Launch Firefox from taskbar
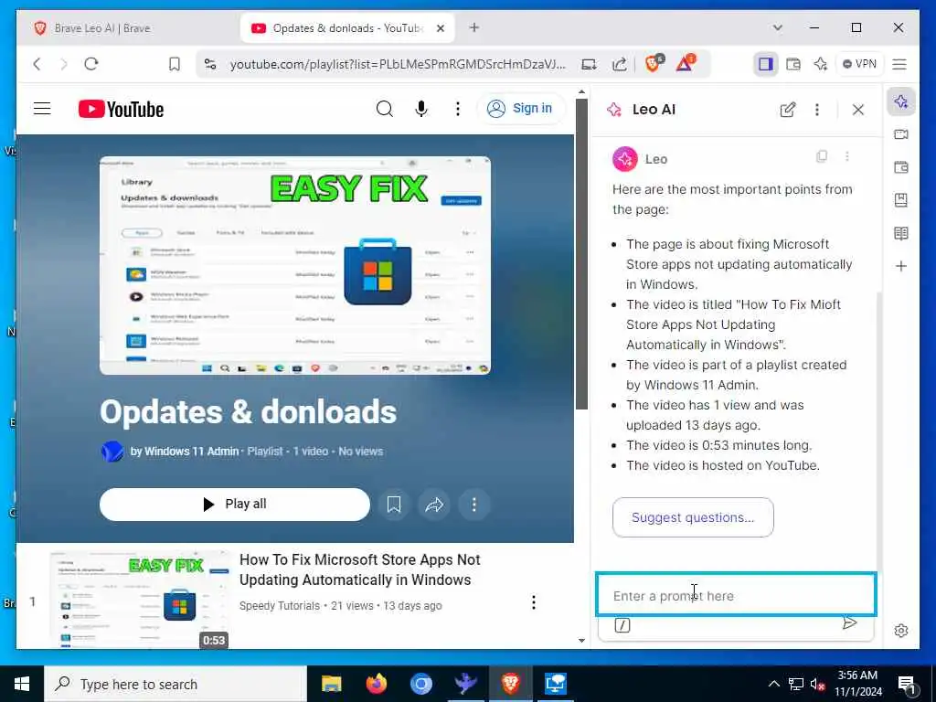Image resolution: width=936 pixels, height=702 pixels. point(376,684)
